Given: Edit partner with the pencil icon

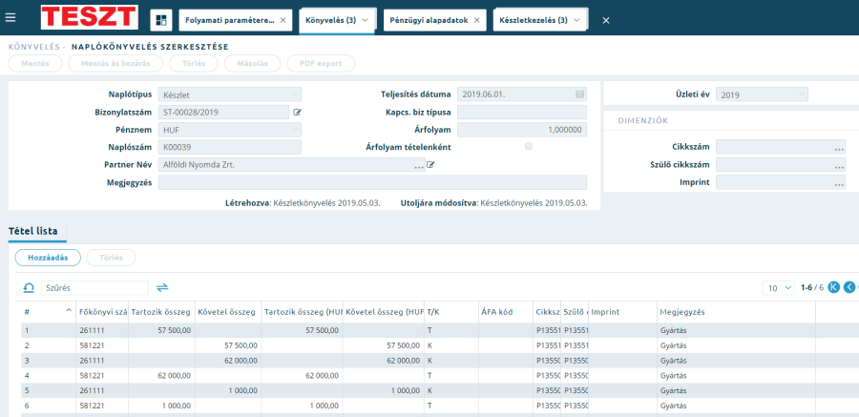Looking at the screenshot, I should [430, 164].
